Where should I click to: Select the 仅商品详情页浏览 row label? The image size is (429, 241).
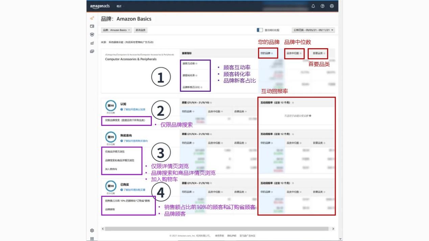[115, 152]
